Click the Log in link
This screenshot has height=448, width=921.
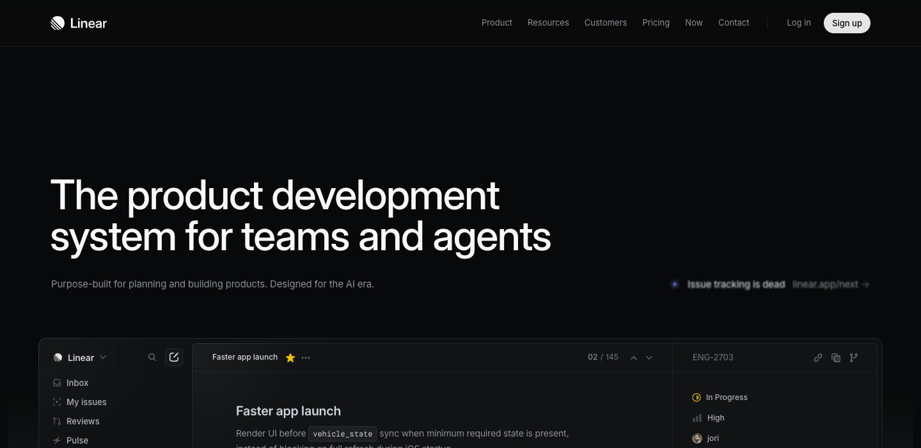(799, 22)
